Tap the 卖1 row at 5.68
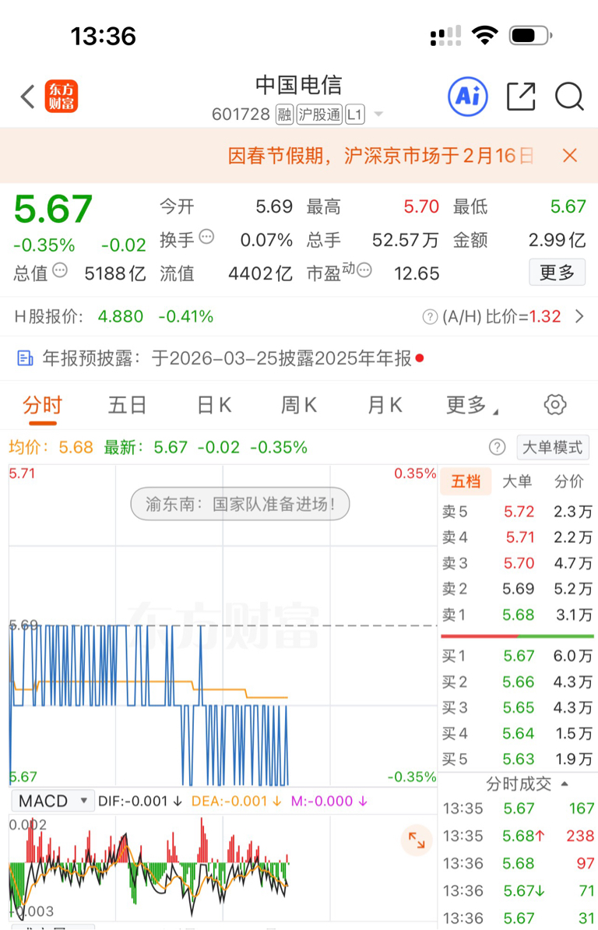 517,615
